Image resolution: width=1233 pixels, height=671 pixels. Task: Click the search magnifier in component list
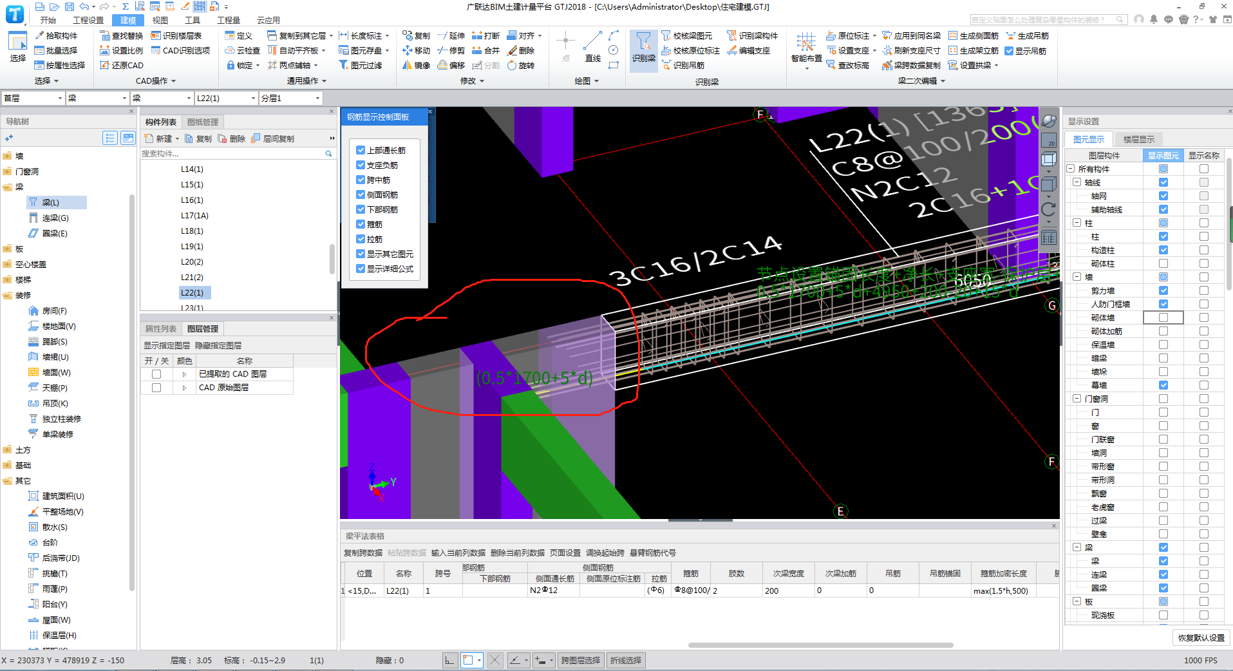(328, 154)
